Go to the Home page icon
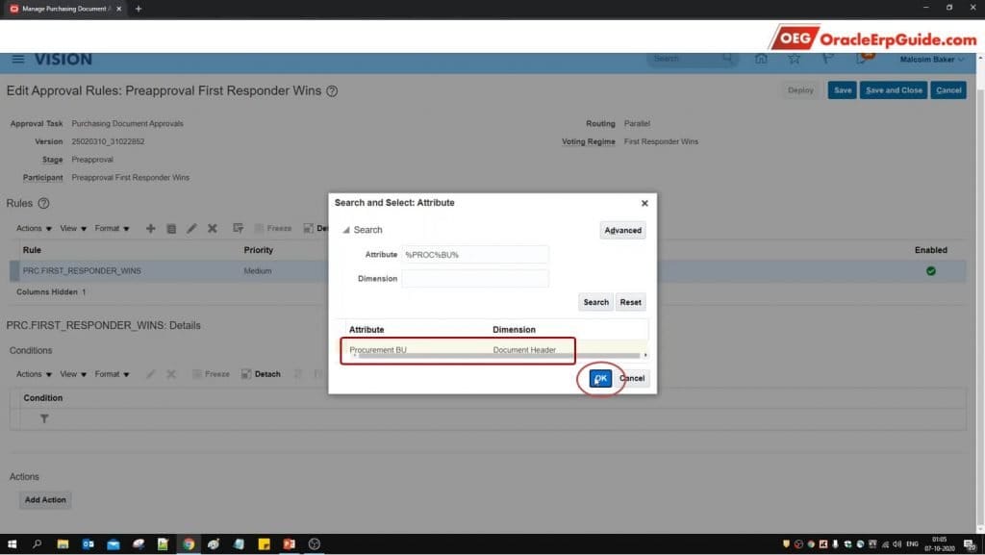This screenshot has width=985, height=555. pyautogui.click(x=761, y=60)
